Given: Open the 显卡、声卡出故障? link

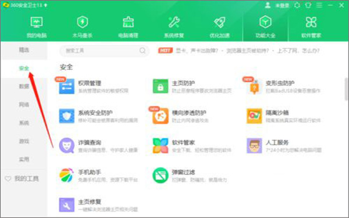Looking at the screenshot, I should point(197,51).
